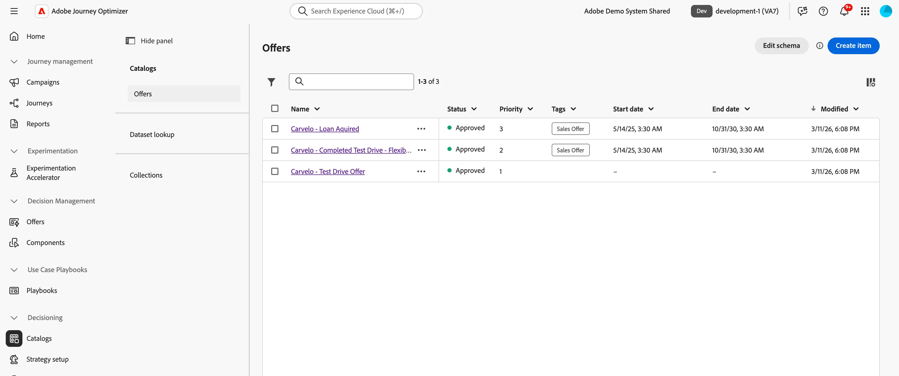The height and width of the screenshot is (376, 899).
Task: Open the user profile avatar
Action: pos(886,11)
